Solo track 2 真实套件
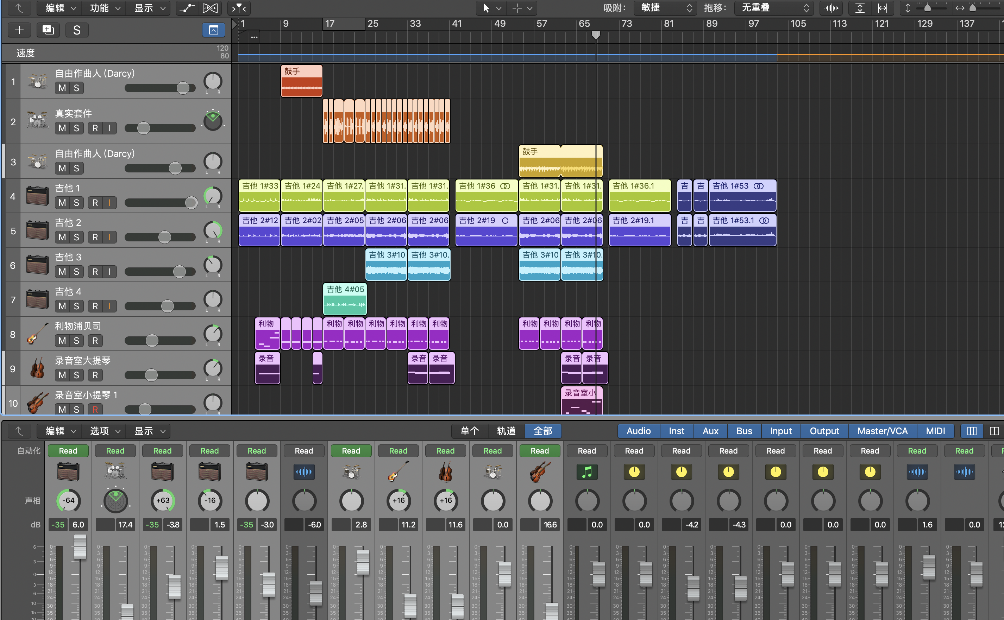The image size is (1004, 620). click(x=76, y=128)
